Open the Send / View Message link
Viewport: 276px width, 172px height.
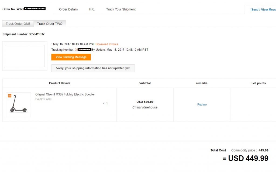[263, 10]
